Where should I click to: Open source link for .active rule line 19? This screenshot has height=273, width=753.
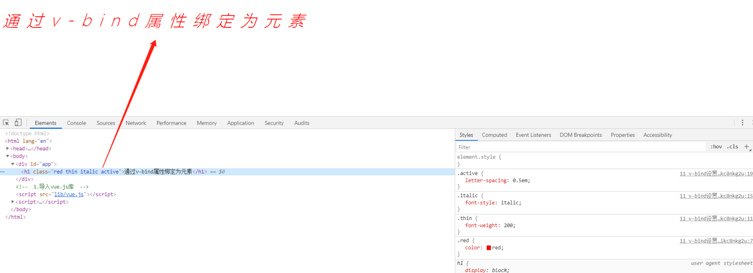click(x=716, y=173)
